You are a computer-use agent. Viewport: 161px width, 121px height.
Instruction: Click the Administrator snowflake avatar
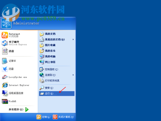click(x=6, y=23)
